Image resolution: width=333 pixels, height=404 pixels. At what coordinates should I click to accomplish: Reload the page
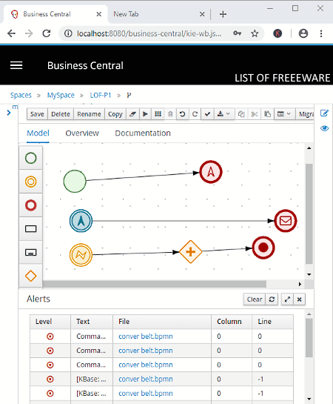tap(47, 33)
